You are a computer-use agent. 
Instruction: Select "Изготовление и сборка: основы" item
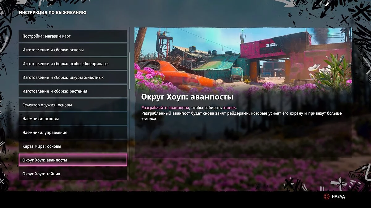pyautogui.click(x=73, y=50)
